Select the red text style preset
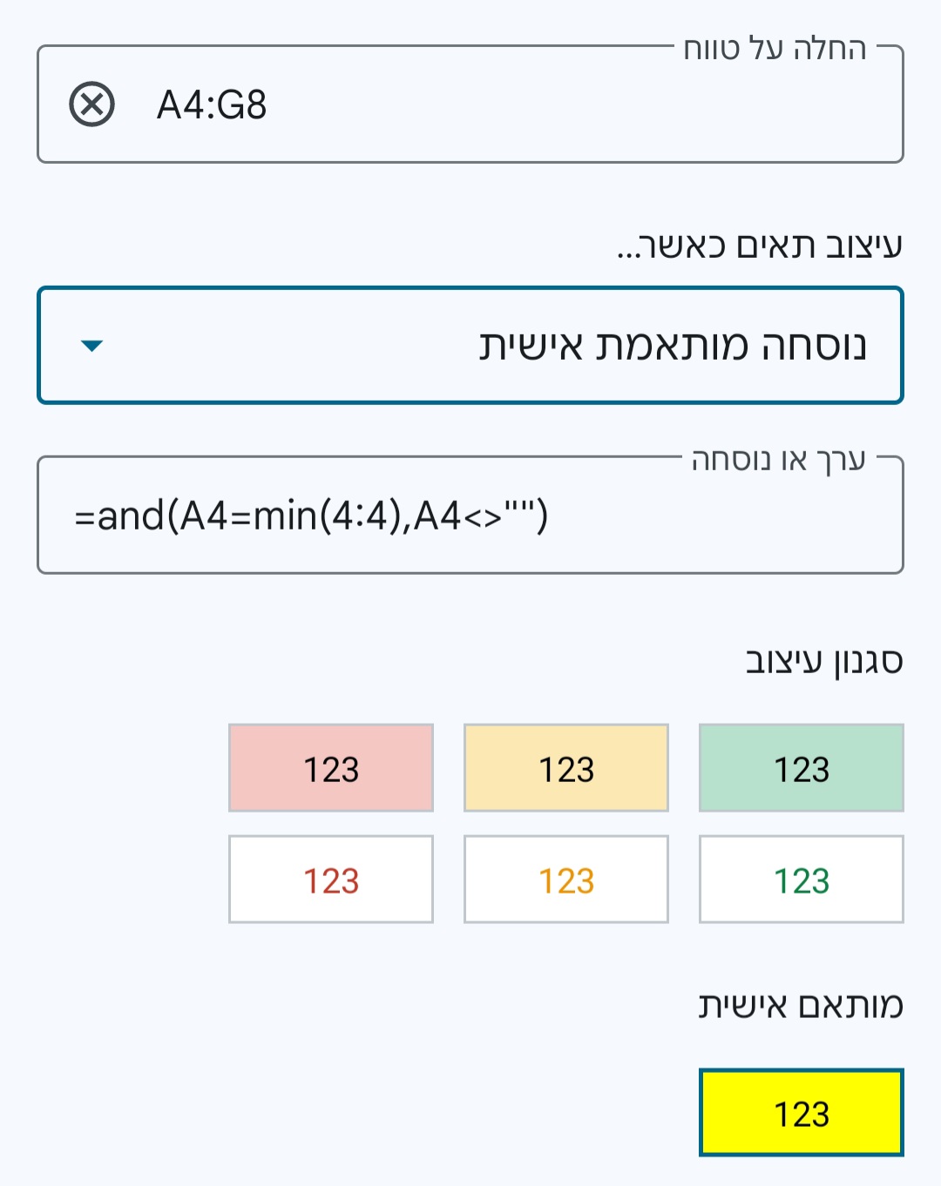This screenshot has height=1186, width=941. click(x=330, y=878)
